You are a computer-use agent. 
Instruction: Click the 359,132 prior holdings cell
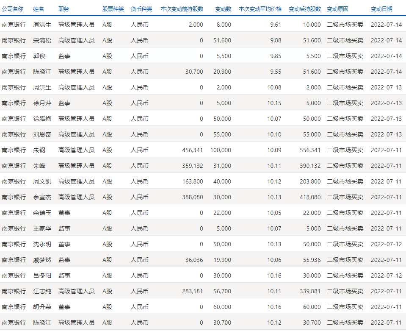[192, 166]
